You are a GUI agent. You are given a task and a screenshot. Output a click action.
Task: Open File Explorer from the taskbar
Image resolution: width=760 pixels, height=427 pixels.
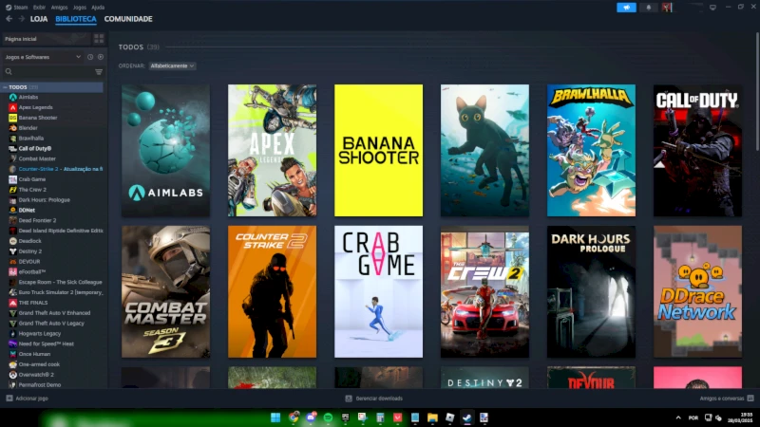(x=432, y=418)
